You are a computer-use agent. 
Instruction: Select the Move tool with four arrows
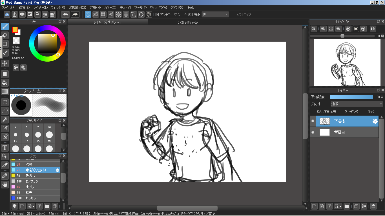[x=5, y=63]
